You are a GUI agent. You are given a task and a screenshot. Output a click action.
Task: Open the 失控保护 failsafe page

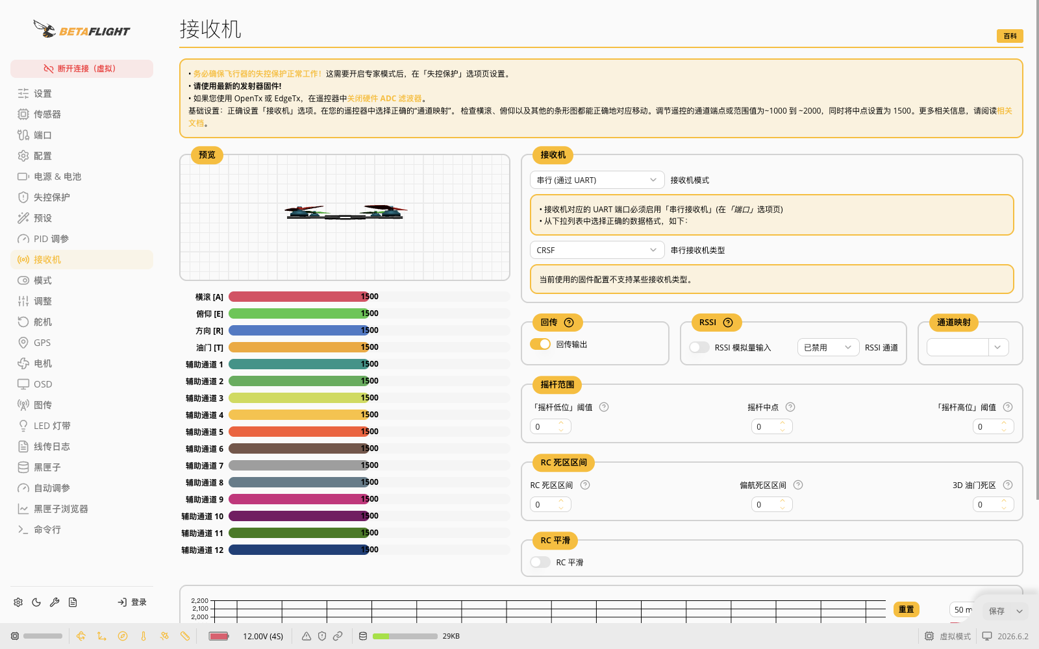(82, 197)
